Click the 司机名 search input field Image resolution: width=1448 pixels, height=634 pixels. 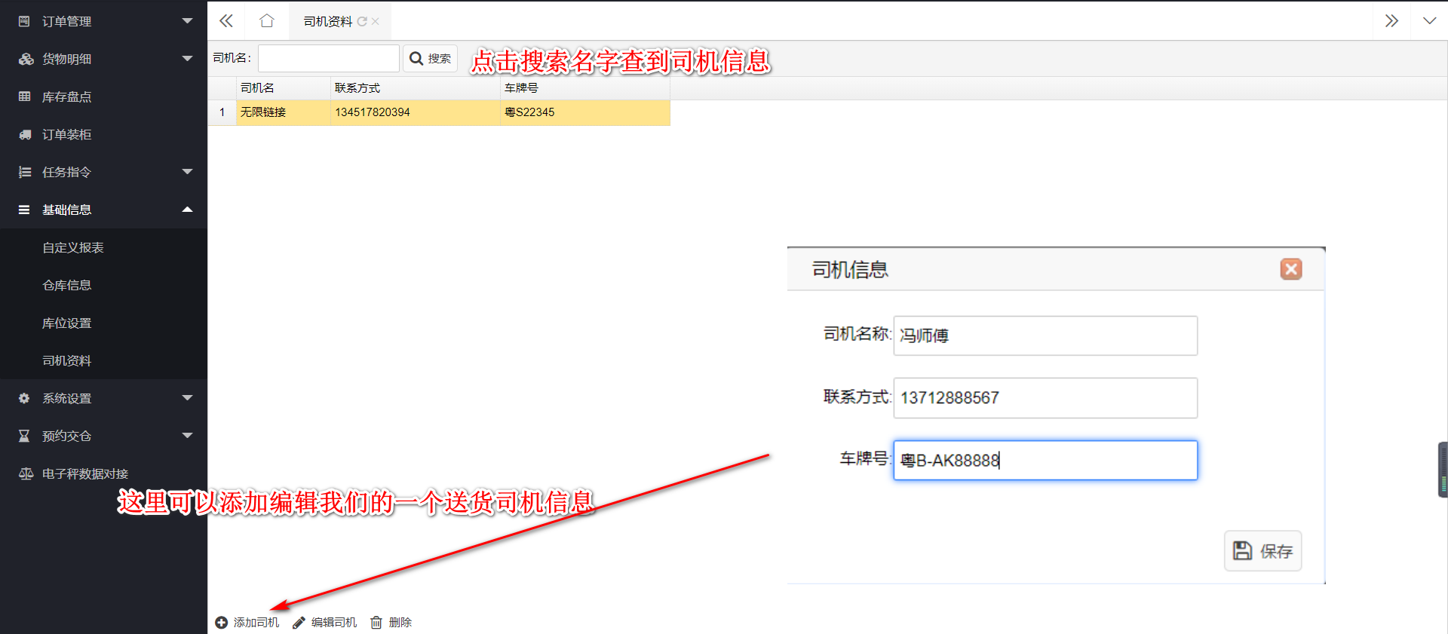pyautogui.click(x=328, y=59)
